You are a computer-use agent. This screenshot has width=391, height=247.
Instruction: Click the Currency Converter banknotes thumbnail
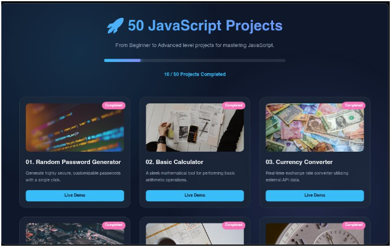point(315,128)
